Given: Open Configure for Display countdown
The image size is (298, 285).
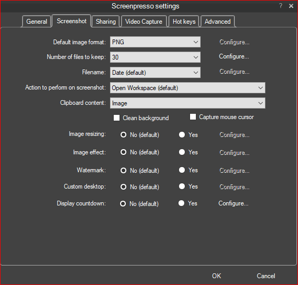Looking at the screenshot, I should pyautogui.click(x=233, y=203).
